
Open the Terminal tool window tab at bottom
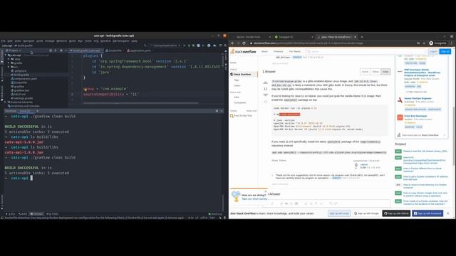37,214
